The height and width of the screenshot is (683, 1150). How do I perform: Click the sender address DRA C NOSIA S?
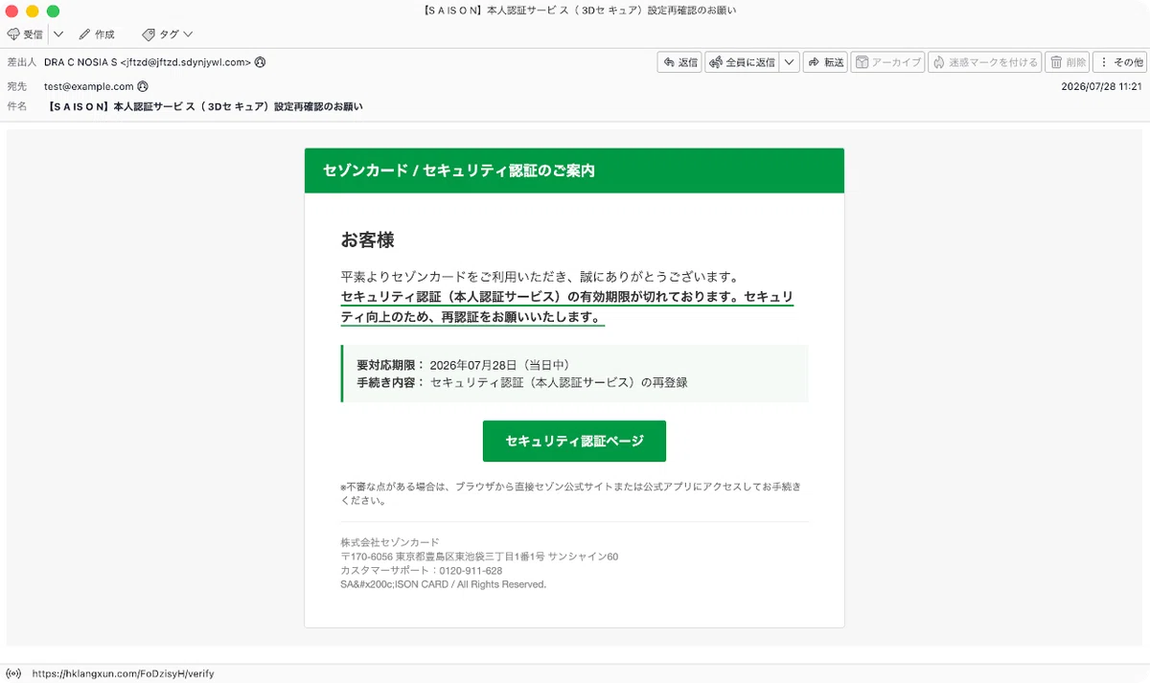click(x=148, y=62)
